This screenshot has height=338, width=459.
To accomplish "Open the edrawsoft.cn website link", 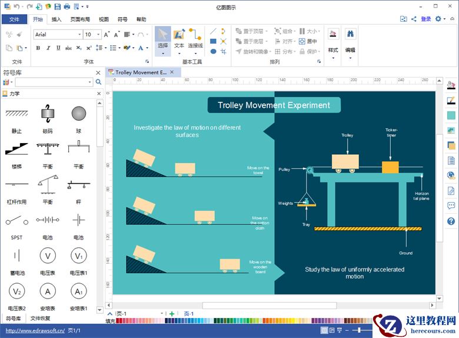I will (35, 330).
